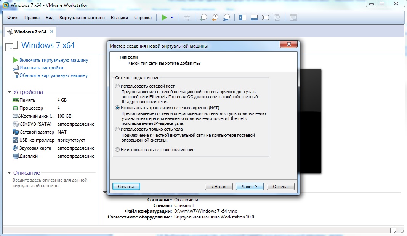Select the Память device icon

[x=16, y=100]
